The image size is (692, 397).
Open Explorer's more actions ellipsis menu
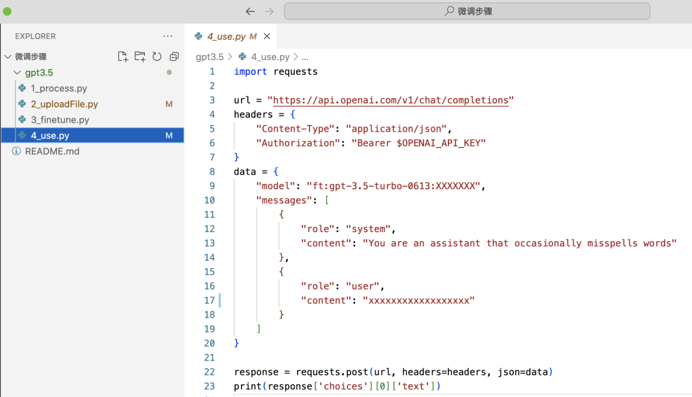point(168,36)
